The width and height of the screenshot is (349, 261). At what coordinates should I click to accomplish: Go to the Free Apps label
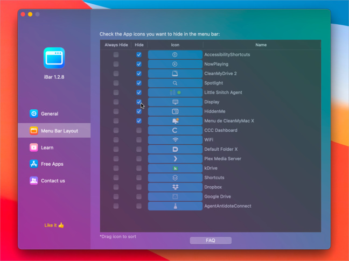tap(52, 164)
